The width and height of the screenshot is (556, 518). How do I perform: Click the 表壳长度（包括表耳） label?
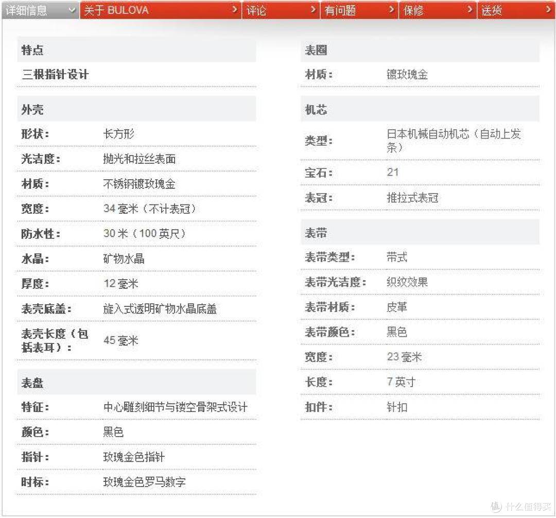(x=55, y=340)
